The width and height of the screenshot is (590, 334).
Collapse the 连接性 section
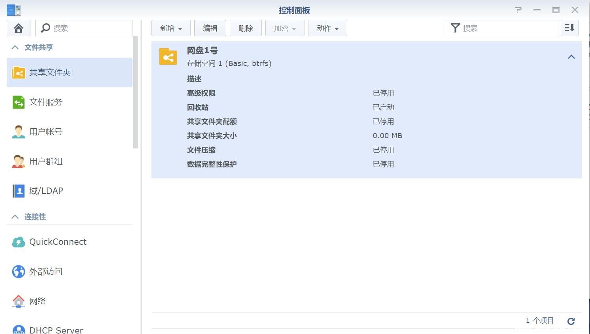pyautogui.click(x=15, y=217)
